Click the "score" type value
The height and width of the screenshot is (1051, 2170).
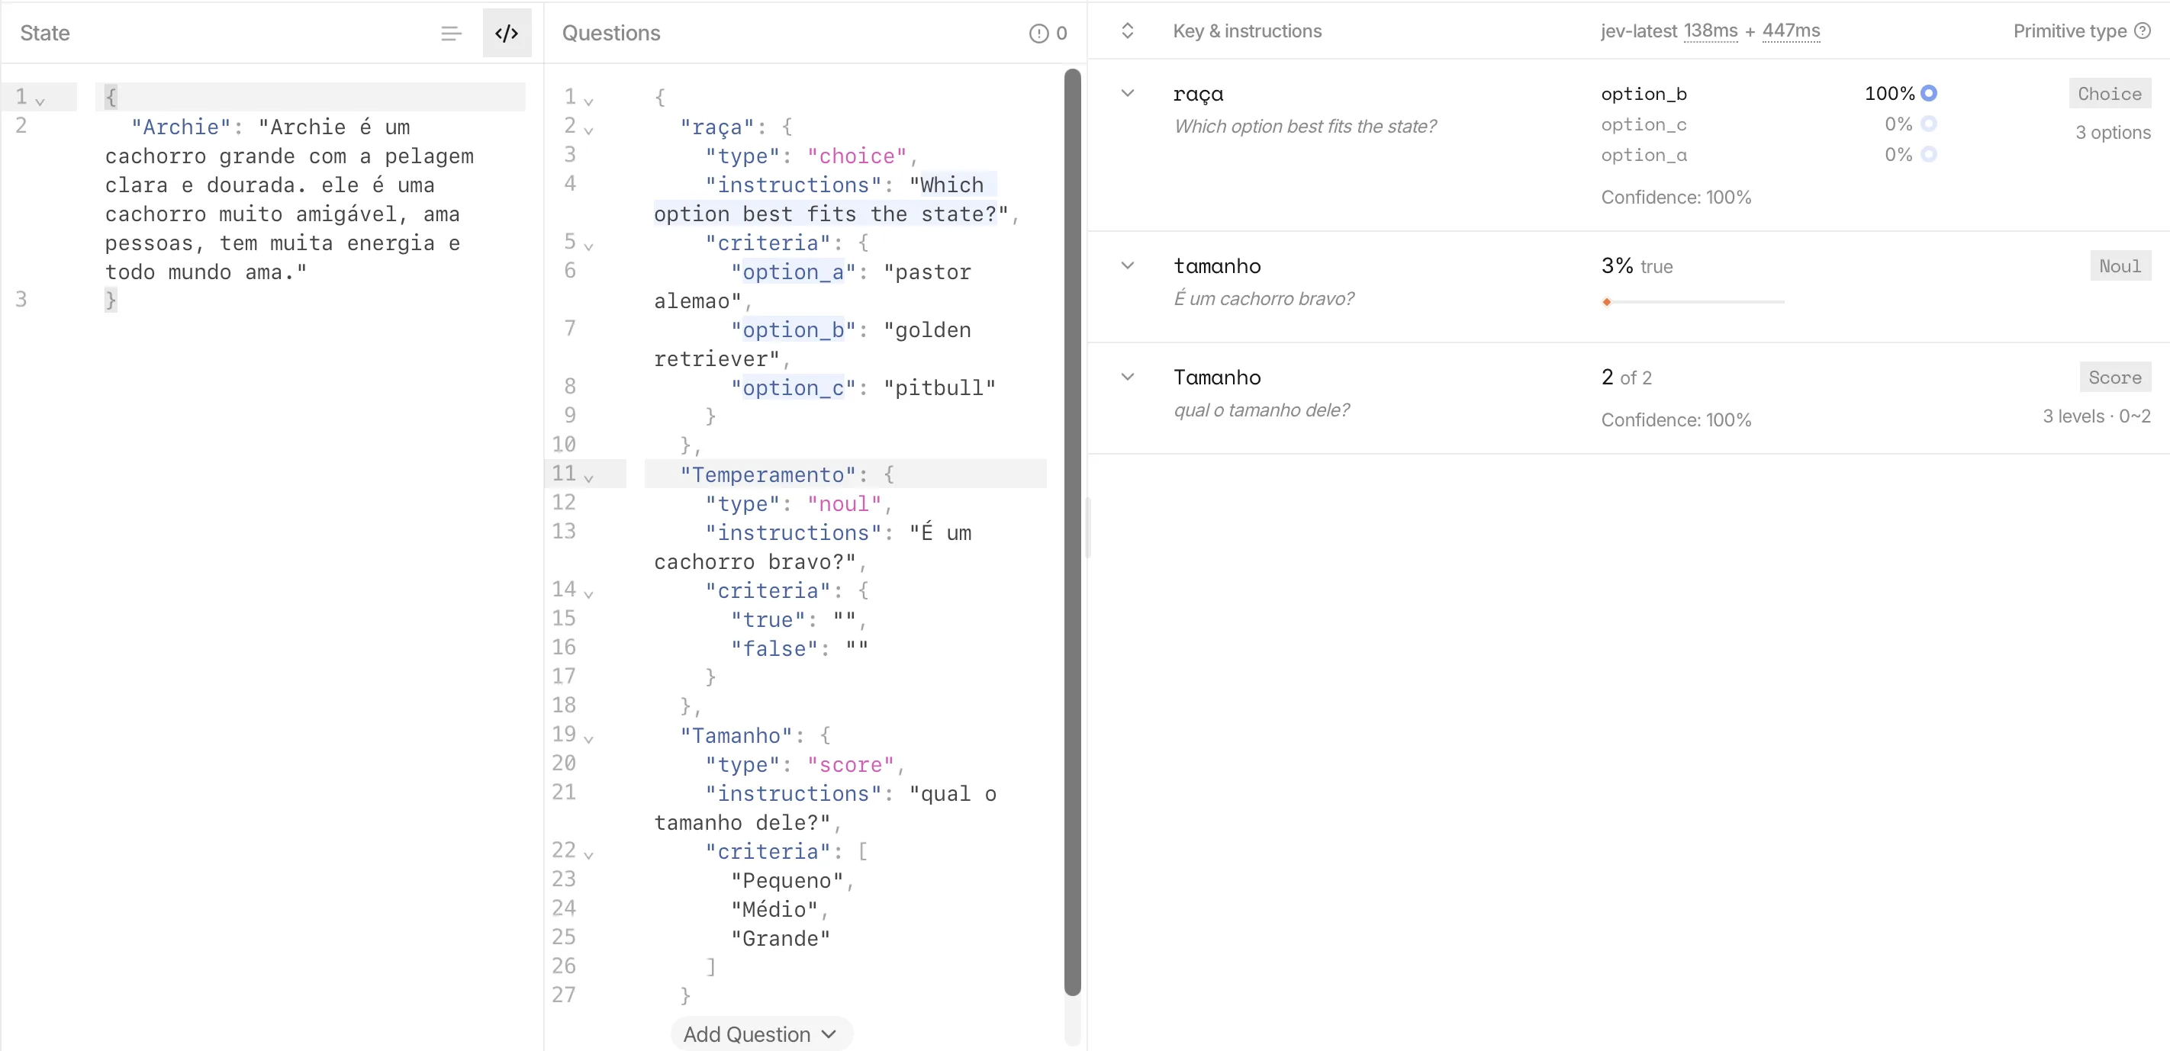point(850,765)
